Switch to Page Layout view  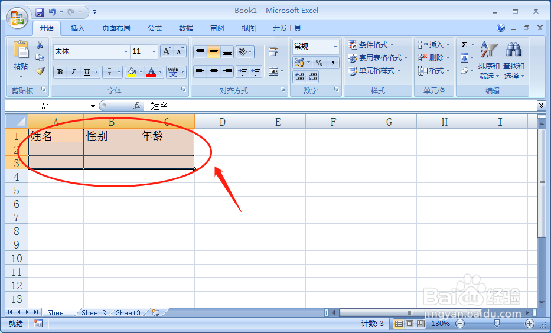(410, 324)
